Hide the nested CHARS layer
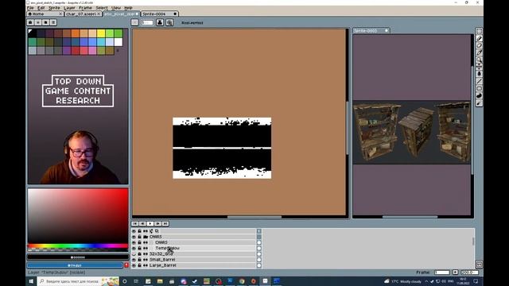Image resolution: width=509 pixels, height=286 pixels. click(x=134, y=242)
